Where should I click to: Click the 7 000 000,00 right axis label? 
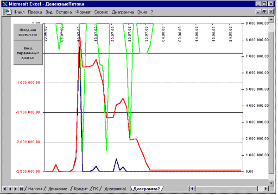pyautogui.click(x=257, y=56)
